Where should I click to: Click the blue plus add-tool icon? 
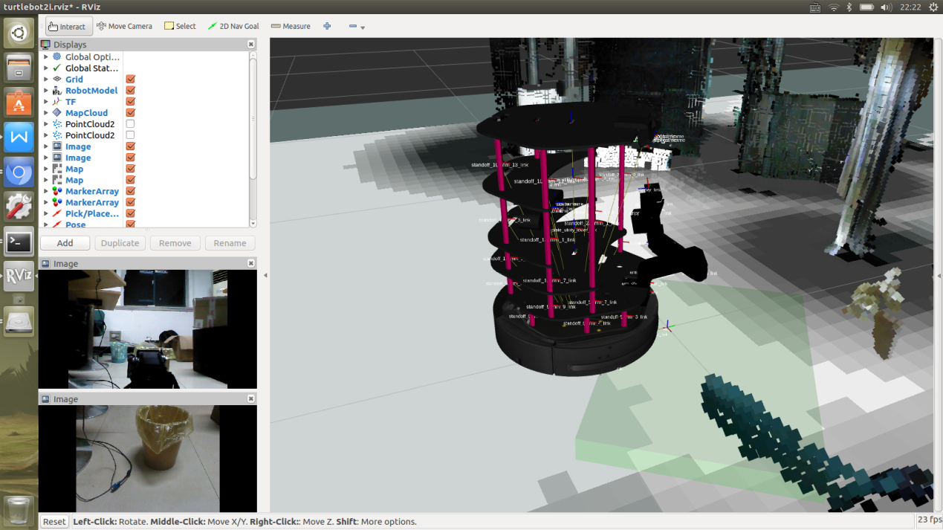click(x=327, y=26)
